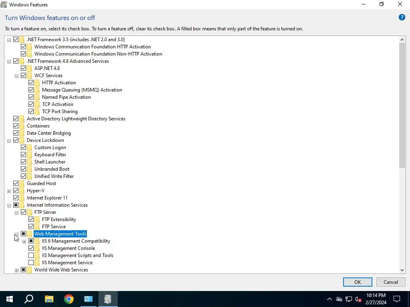Switch to Server Manager taskbar app
This screenshot has height=307, width=410.
(x=88, y=299)
